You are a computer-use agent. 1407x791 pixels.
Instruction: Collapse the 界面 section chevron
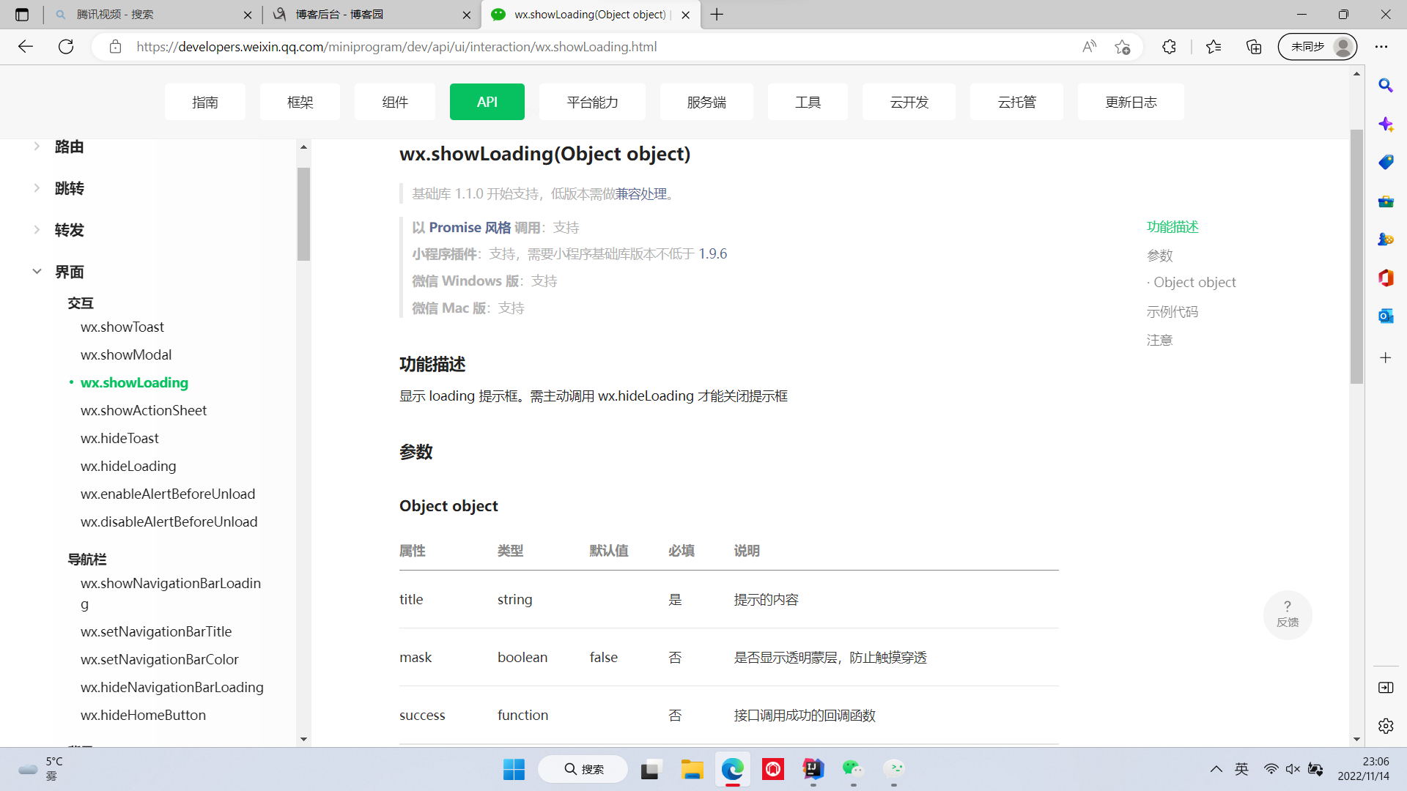[x=37, y=272]
